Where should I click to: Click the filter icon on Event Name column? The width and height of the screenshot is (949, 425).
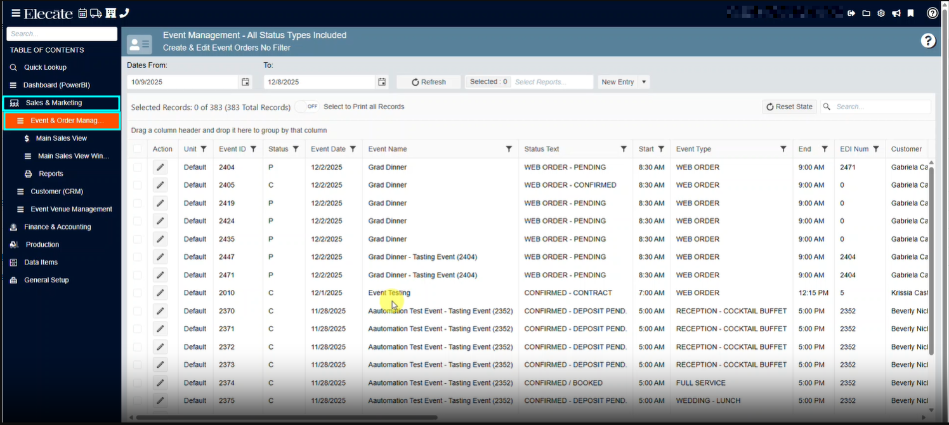(509, 149)
